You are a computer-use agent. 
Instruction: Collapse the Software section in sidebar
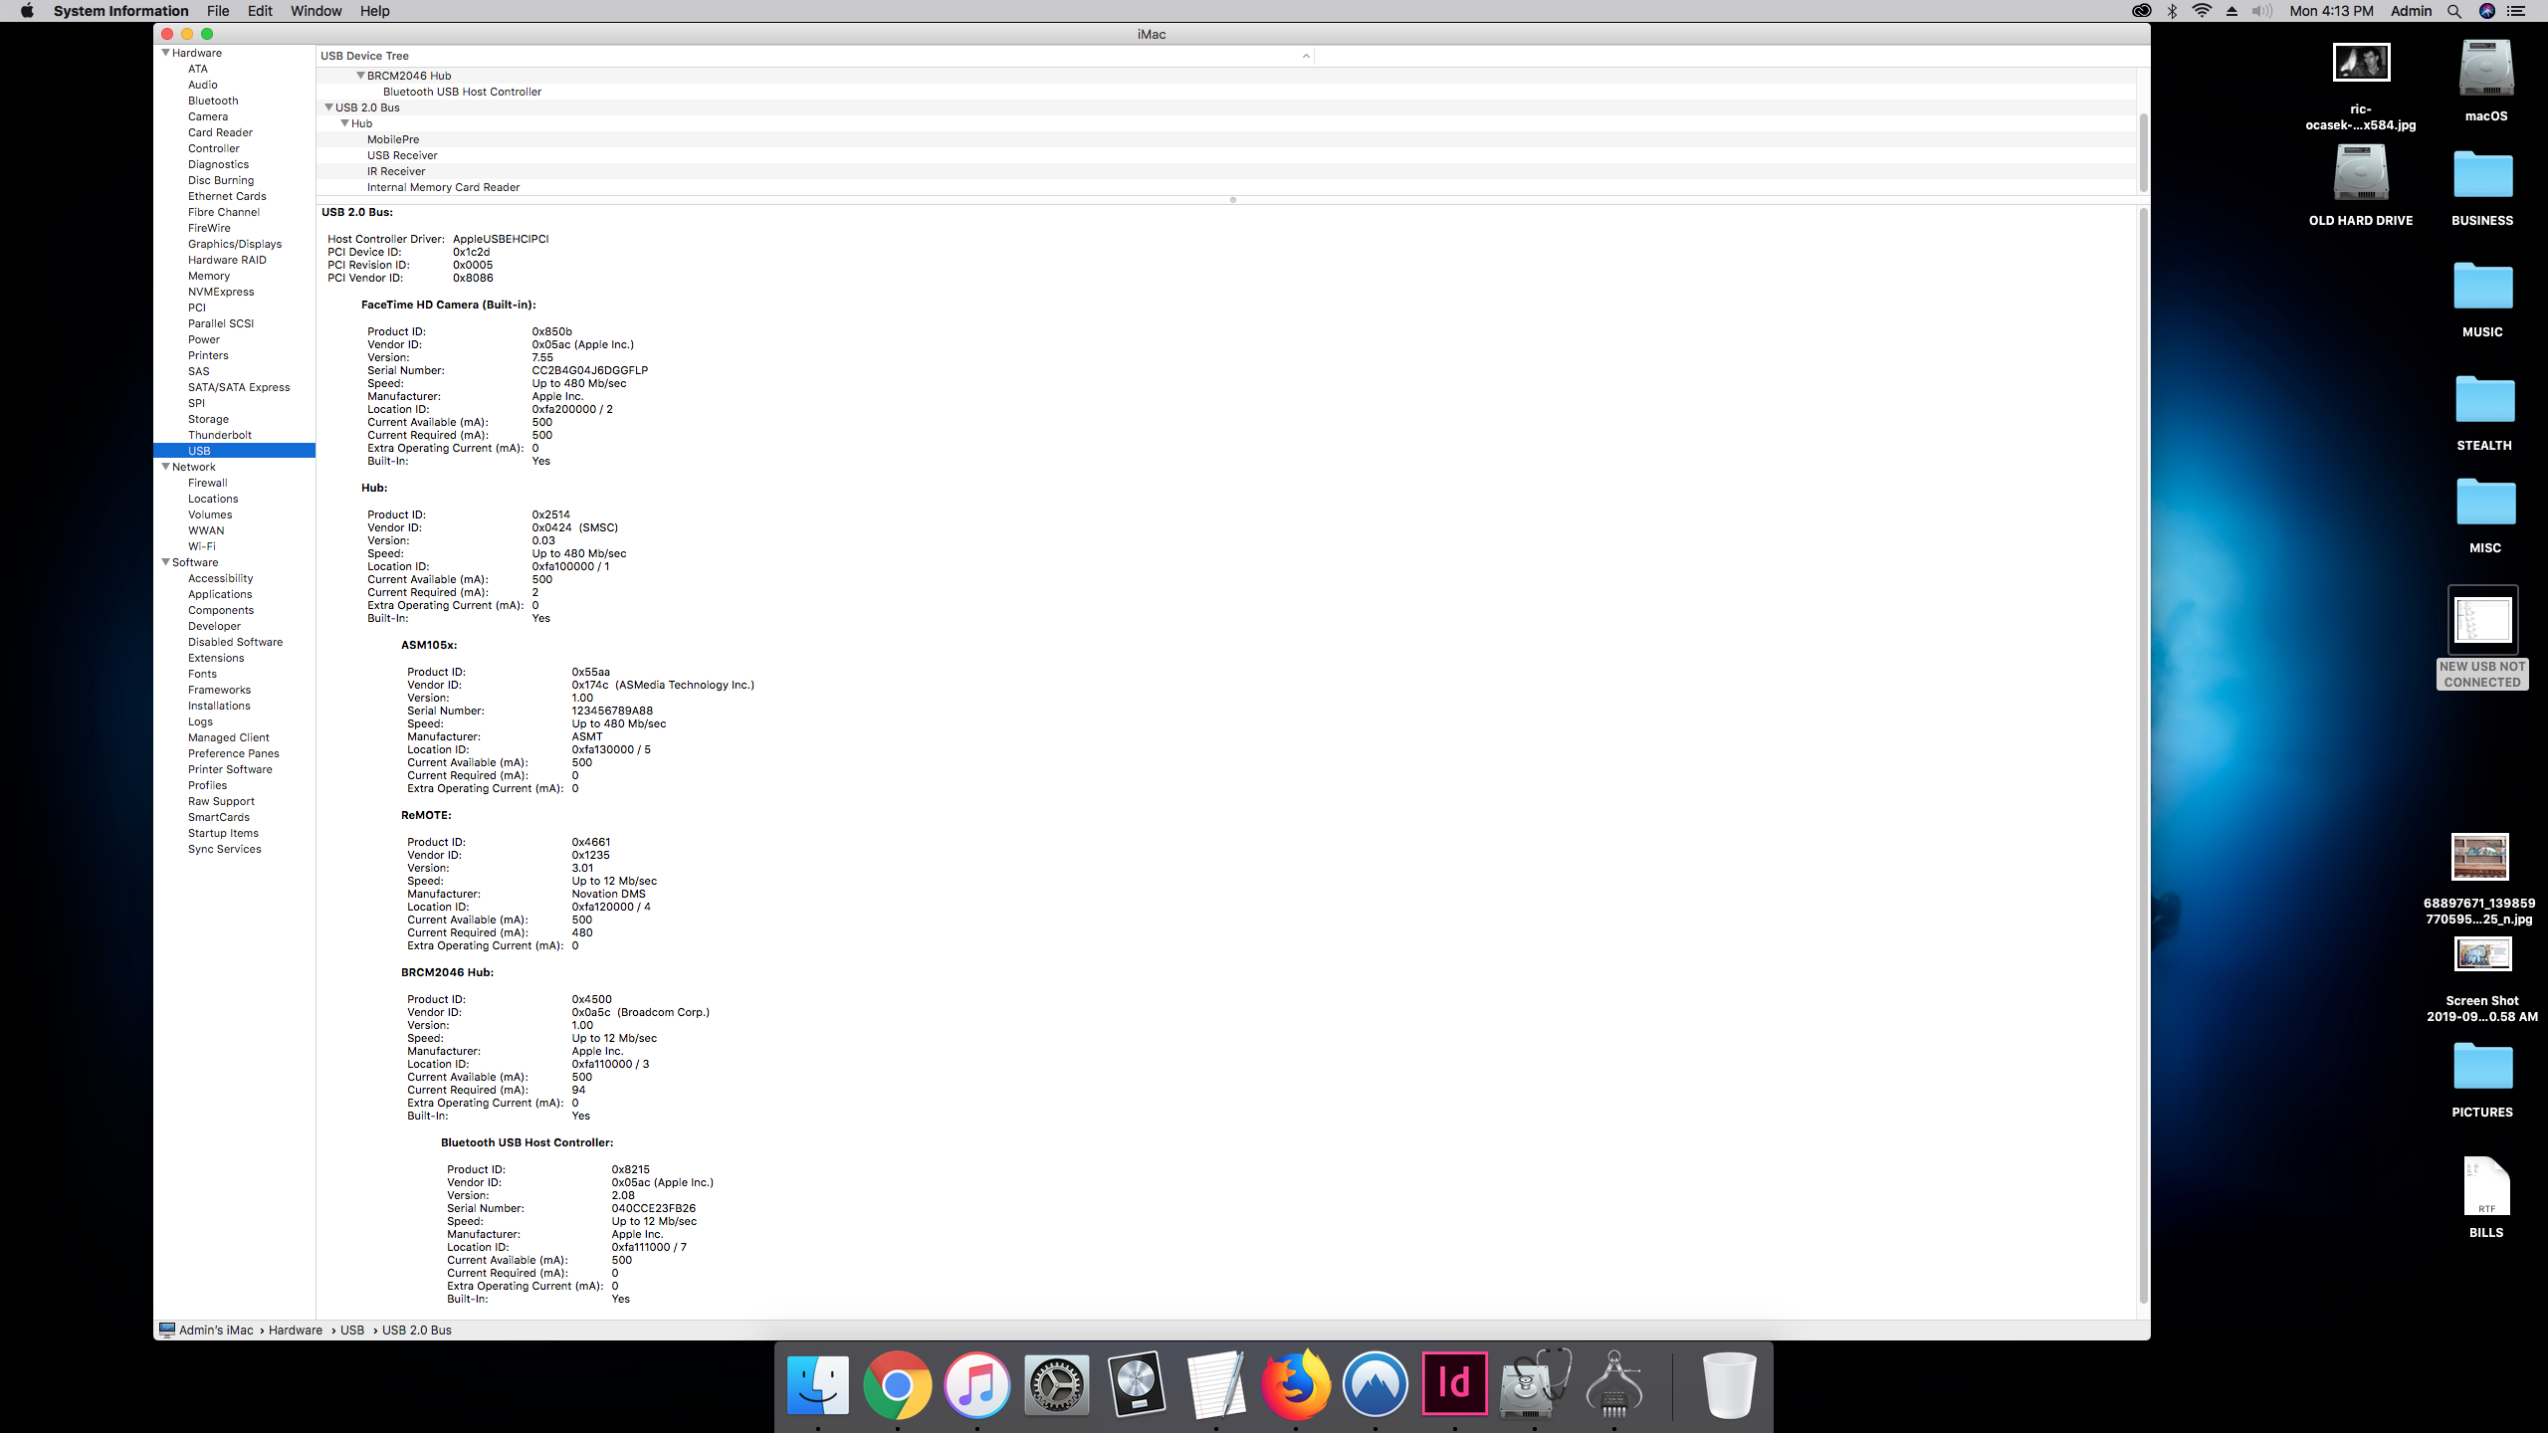pos(165,562)
